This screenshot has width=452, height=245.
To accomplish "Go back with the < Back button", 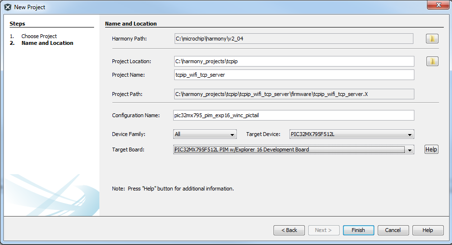I will tap(289, 230).
